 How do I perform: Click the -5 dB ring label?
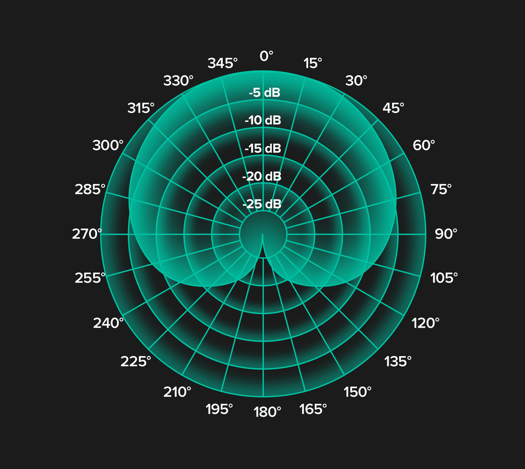click(264, 93)
